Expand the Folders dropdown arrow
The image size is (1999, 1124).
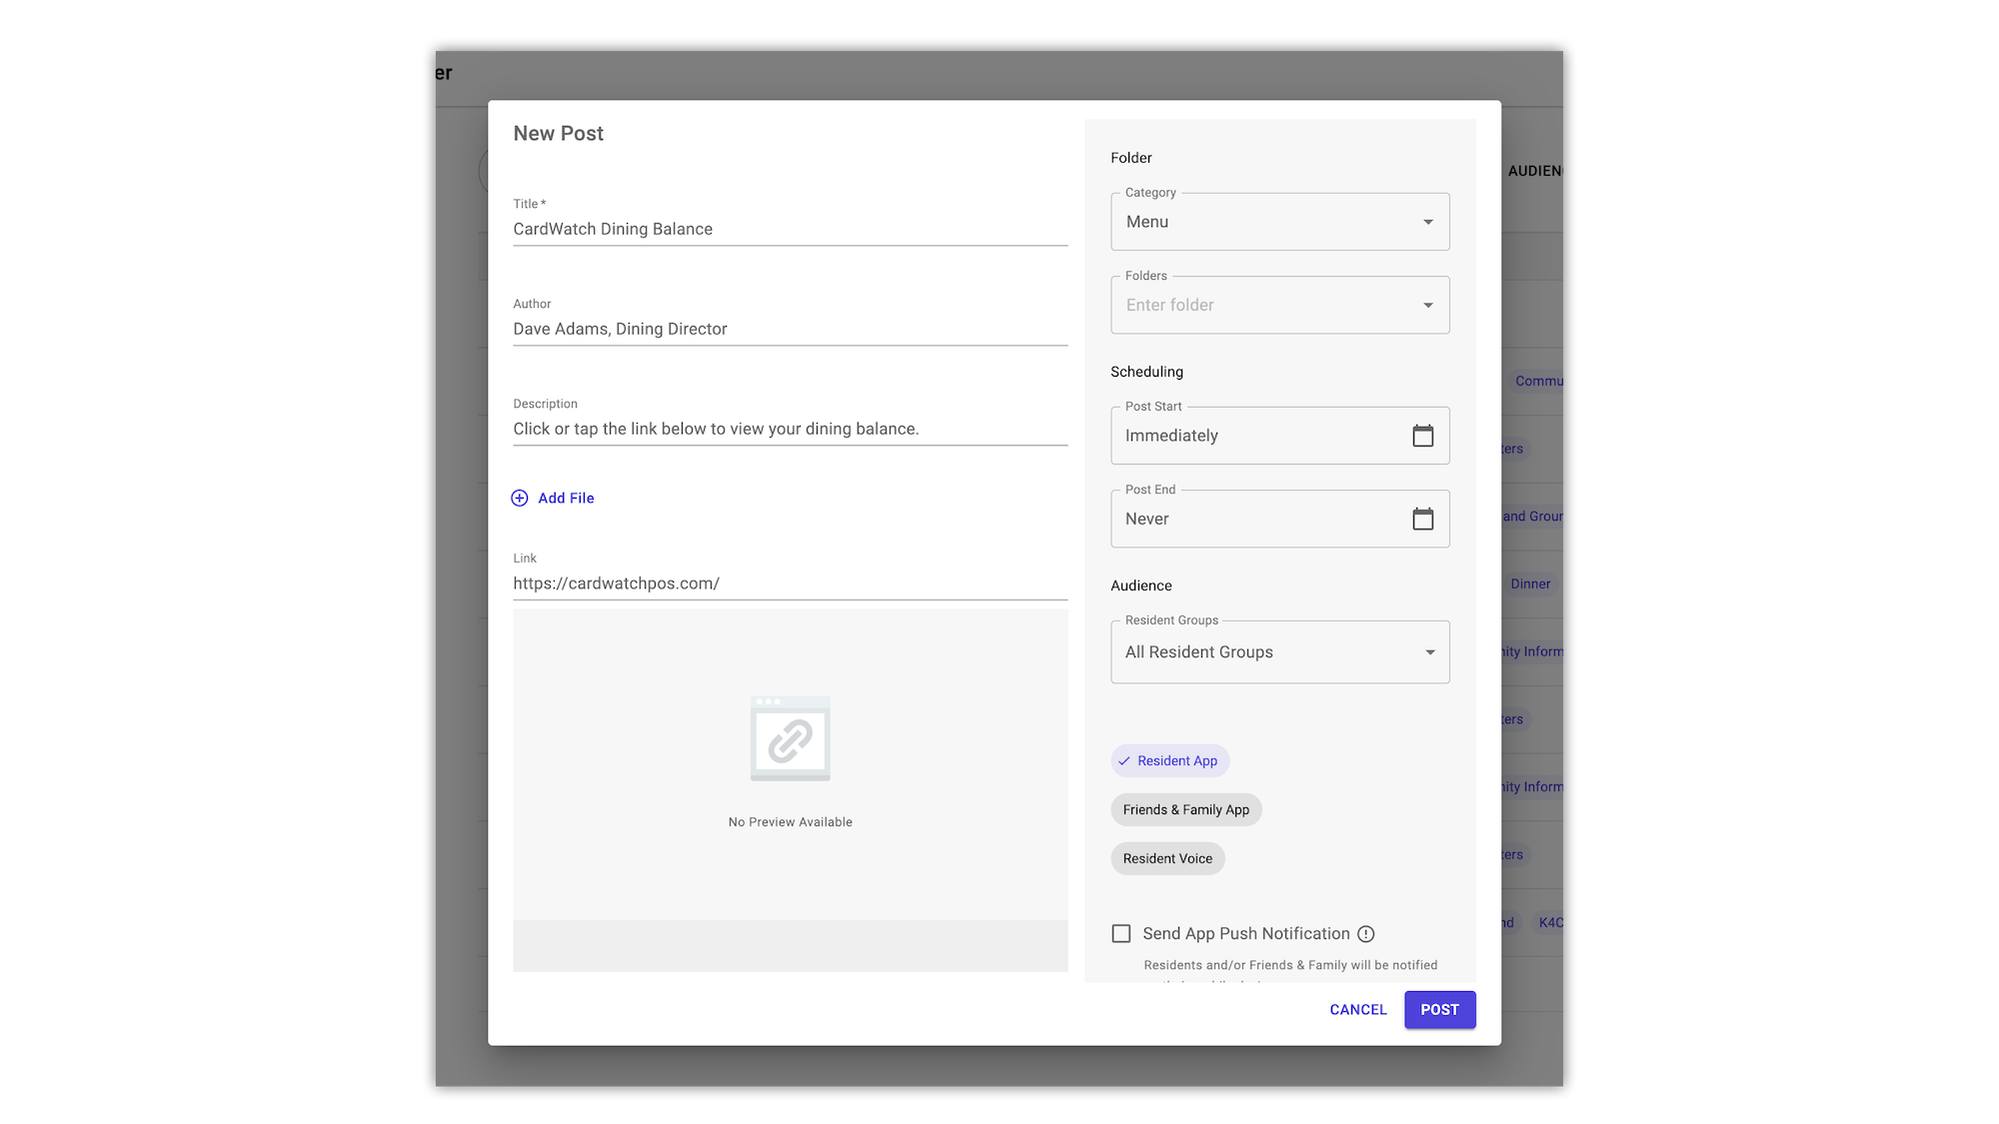coord(1428,305)
